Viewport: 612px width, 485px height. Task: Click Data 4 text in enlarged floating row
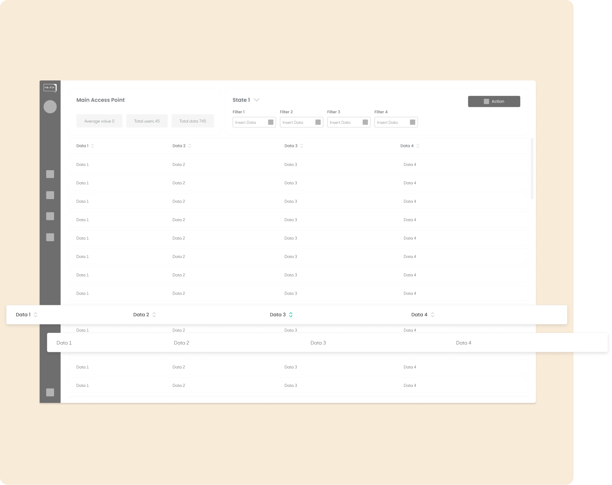[464, 343]
